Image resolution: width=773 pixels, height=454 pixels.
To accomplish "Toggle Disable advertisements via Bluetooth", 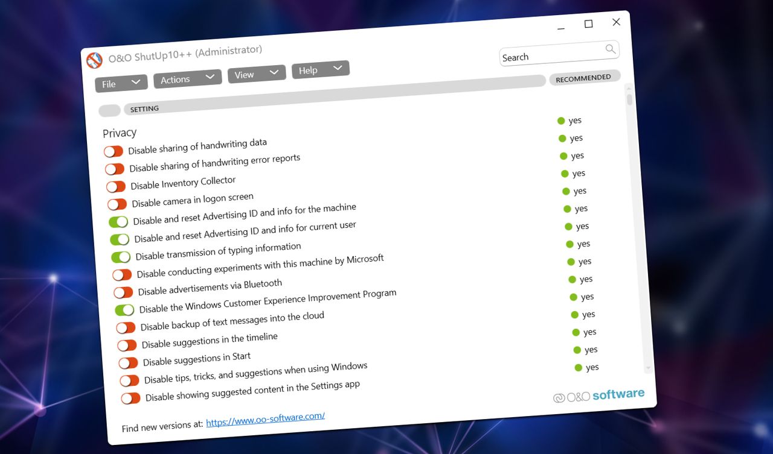I will (x=123, y=292).
